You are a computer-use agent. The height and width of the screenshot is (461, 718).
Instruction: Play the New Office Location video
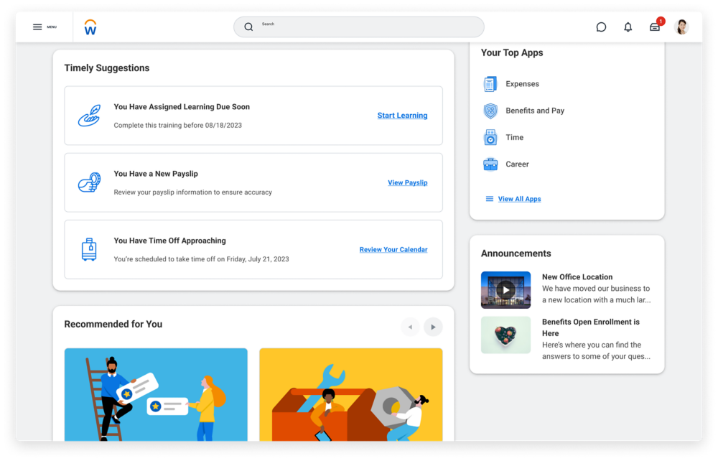(x=505, y=289)
